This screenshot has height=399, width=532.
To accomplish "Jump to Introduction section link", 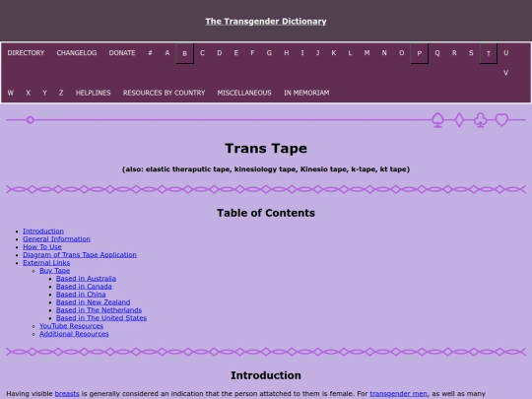I will [x=43, y=232].
